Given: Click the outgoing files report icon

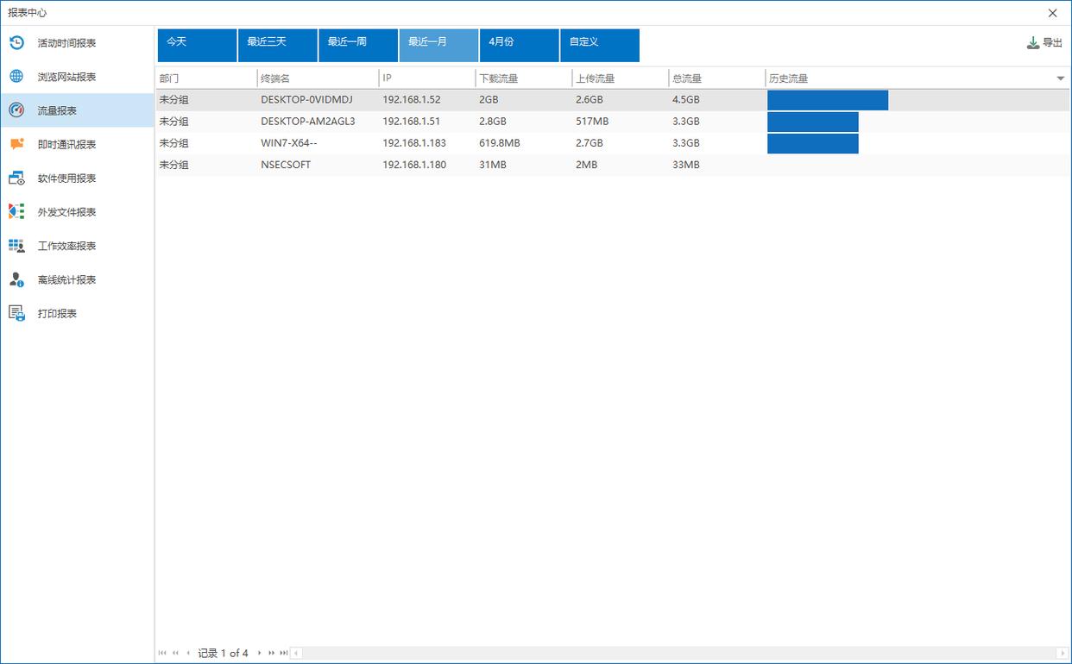Looking at the screenshot, I should point(16,212).
